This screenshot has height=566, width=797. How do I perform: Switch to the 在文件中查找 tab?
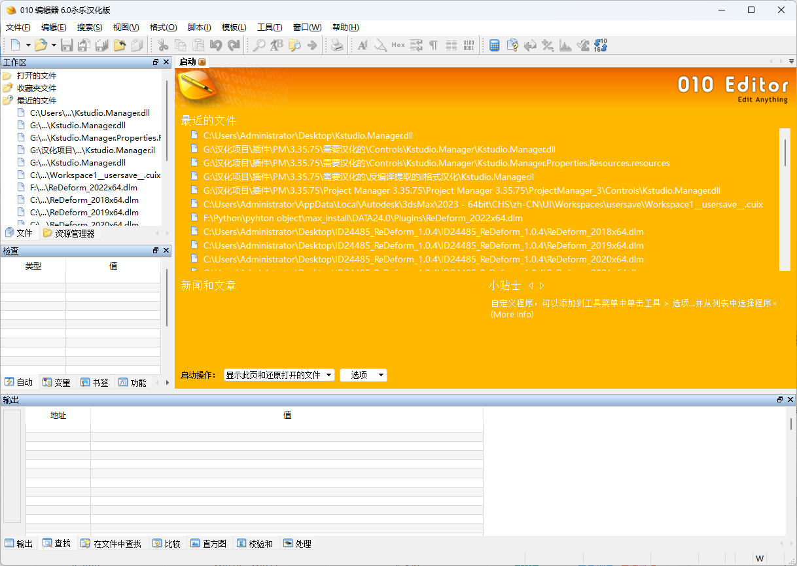point(111,543)
